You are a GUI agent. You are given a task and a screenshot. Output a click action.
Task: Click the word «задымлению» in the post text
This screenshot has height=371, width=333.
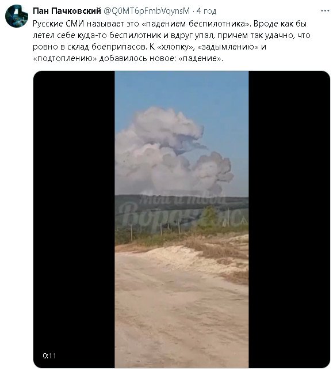(228, 47)
